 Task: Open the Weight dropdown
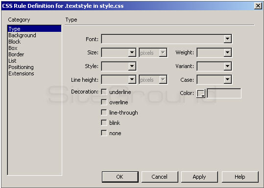(x=227, y=52)
